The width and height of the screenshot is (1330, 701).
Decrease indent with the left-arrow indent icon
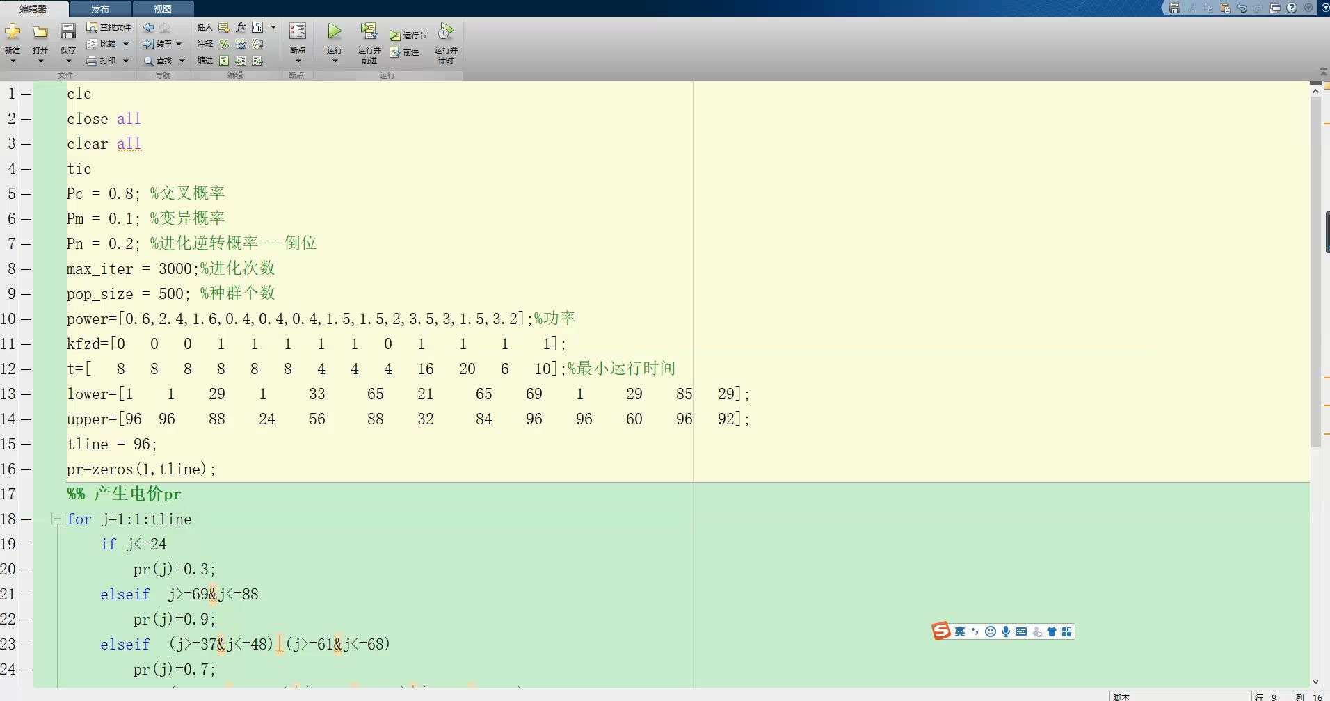pyautogui.click(x=257, y=61)
